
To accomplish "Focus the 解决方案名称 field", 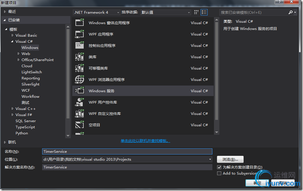I will pos(127,167).
